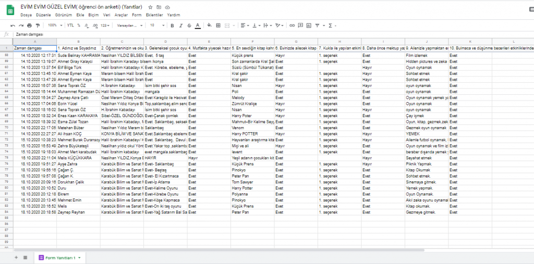Add a new sheet with plus button
This screenshot has height=264, width=534.
tap(16, 258)
